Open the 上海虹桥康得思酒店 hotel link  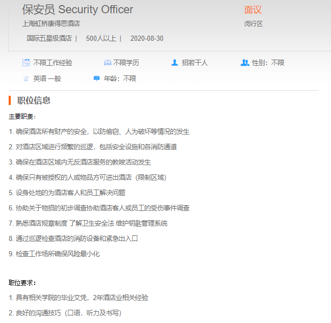51,23
